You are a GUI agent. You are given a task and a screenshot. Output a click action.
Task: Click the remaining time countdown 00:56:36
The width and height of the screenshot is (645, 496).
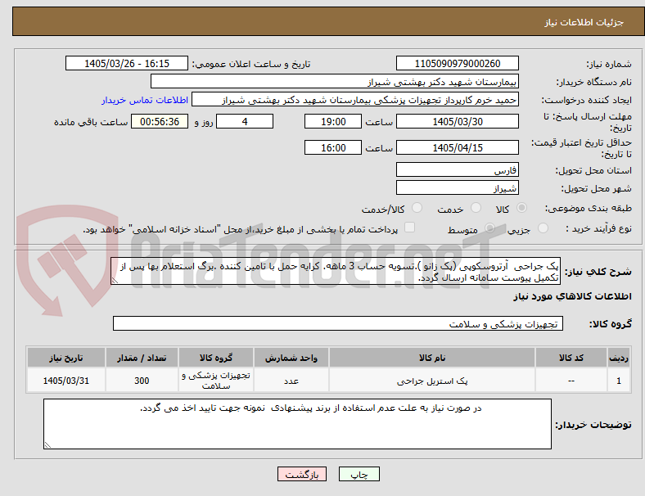(160, 122)
